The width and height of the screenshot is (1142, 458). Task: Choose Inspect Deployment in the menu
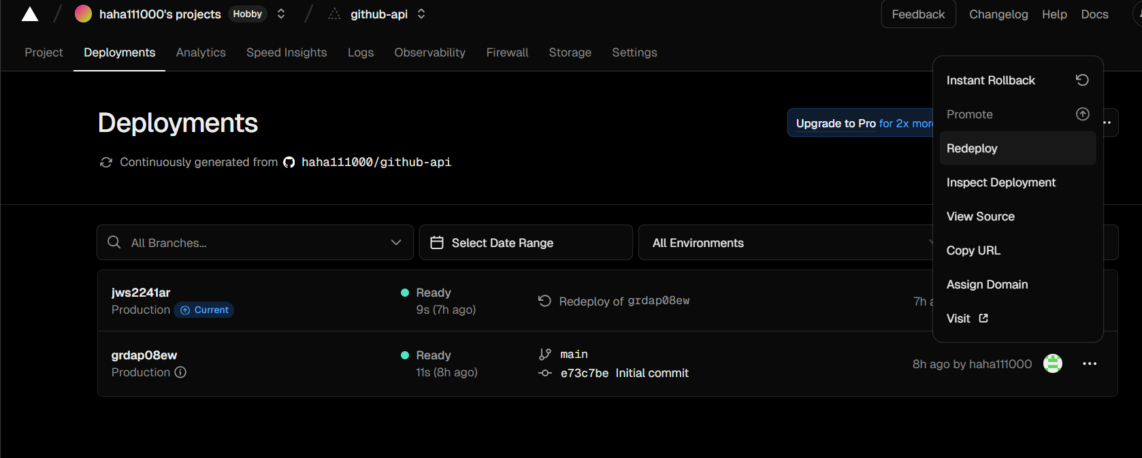[x=1000, y=182]
